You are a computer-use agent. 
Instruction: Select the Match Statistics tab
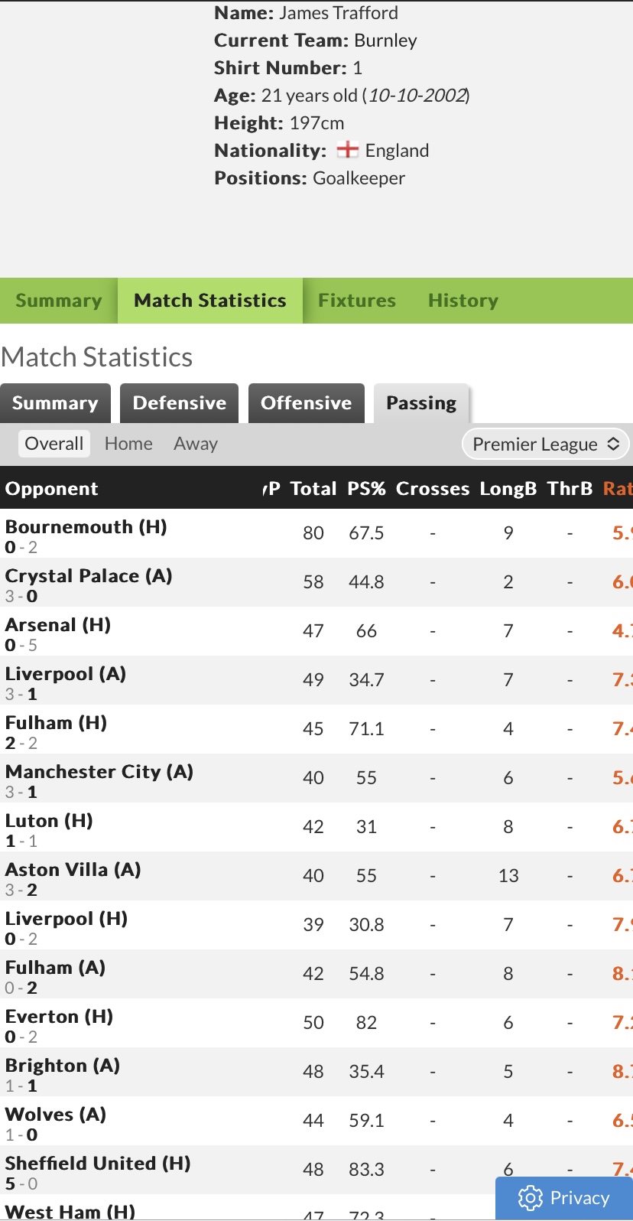(x=210, y=301)
